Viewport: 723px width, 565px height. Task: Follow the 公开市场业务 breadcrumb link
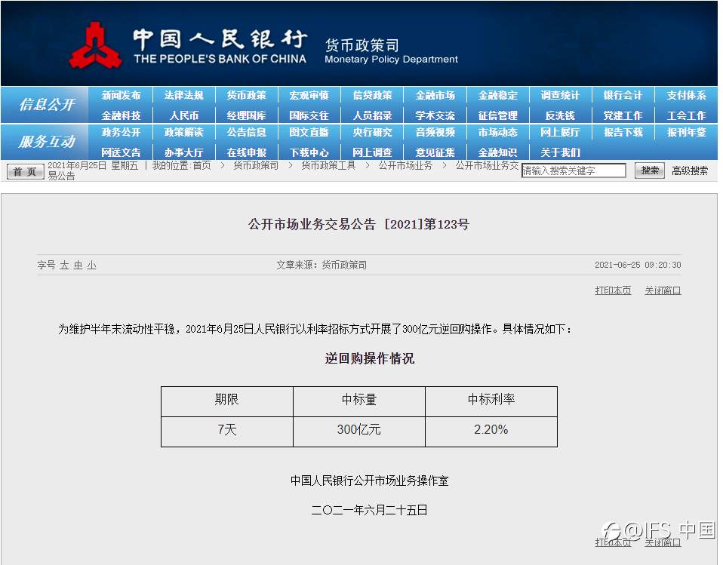(x=405, y=165)
